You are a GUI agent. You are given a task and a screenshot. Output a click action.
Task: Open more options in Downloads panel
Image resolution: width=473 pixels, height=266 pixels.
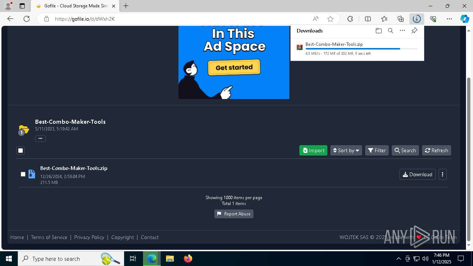click(402, 31)
